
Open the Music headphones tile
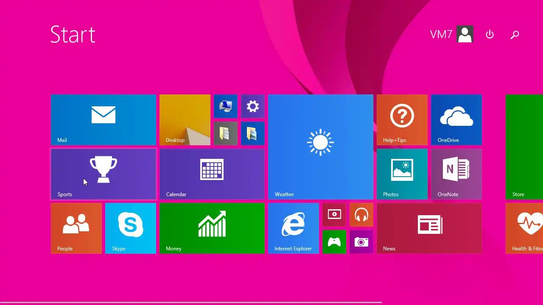tap(361, 215)
